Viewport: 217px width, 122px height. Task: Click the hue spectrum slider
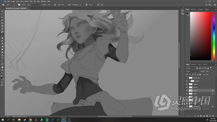214,36
